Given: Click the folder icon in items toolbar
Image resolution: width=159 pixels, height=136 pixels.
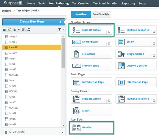Looking at the screenshot, I should pos(4,30).
